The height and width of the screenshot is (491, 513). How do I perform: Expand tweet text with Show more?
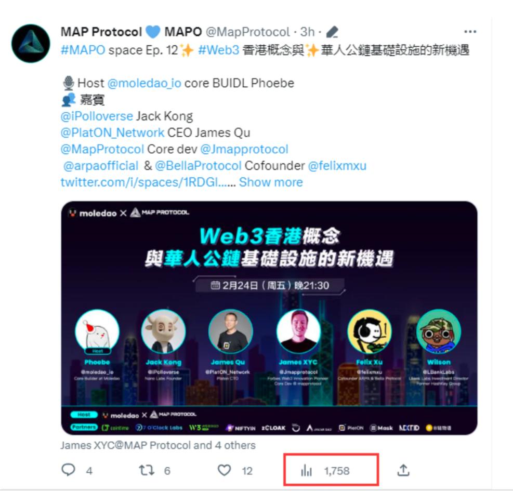(271, 182)
